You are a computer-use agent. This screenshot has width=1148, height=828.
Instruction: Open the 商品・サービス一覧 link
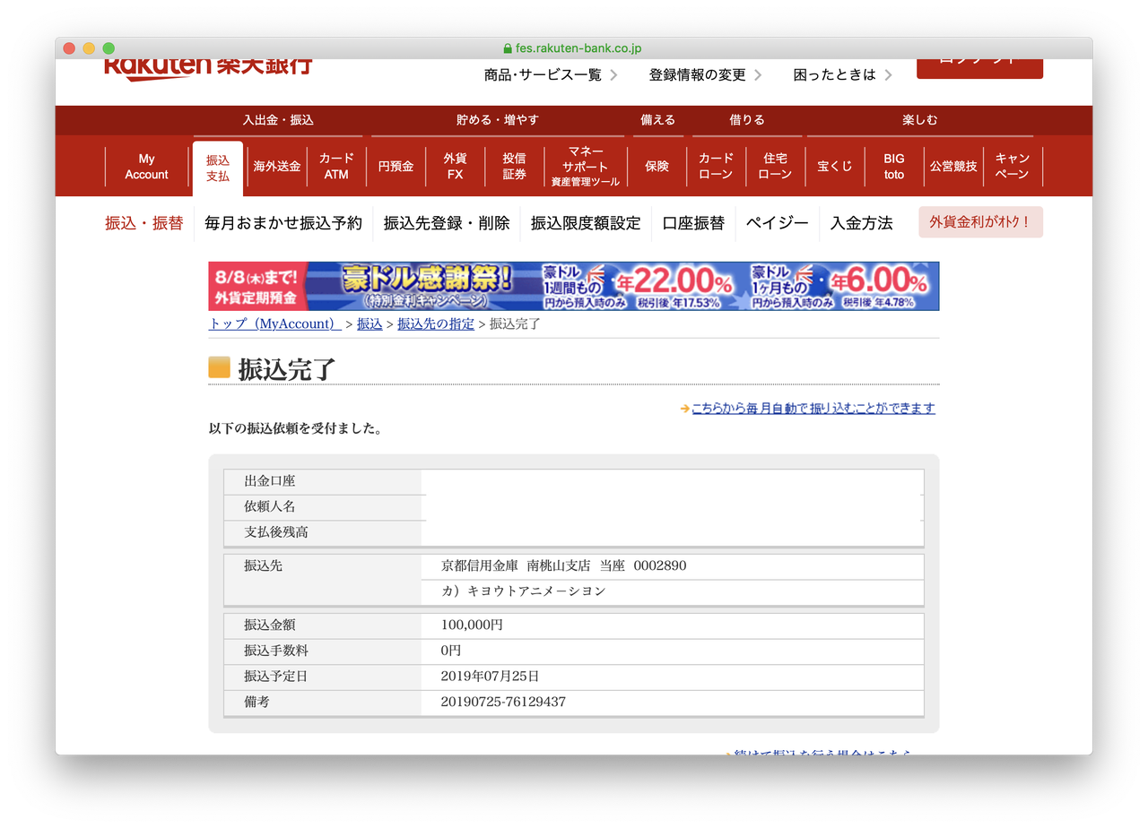point(543,75)
